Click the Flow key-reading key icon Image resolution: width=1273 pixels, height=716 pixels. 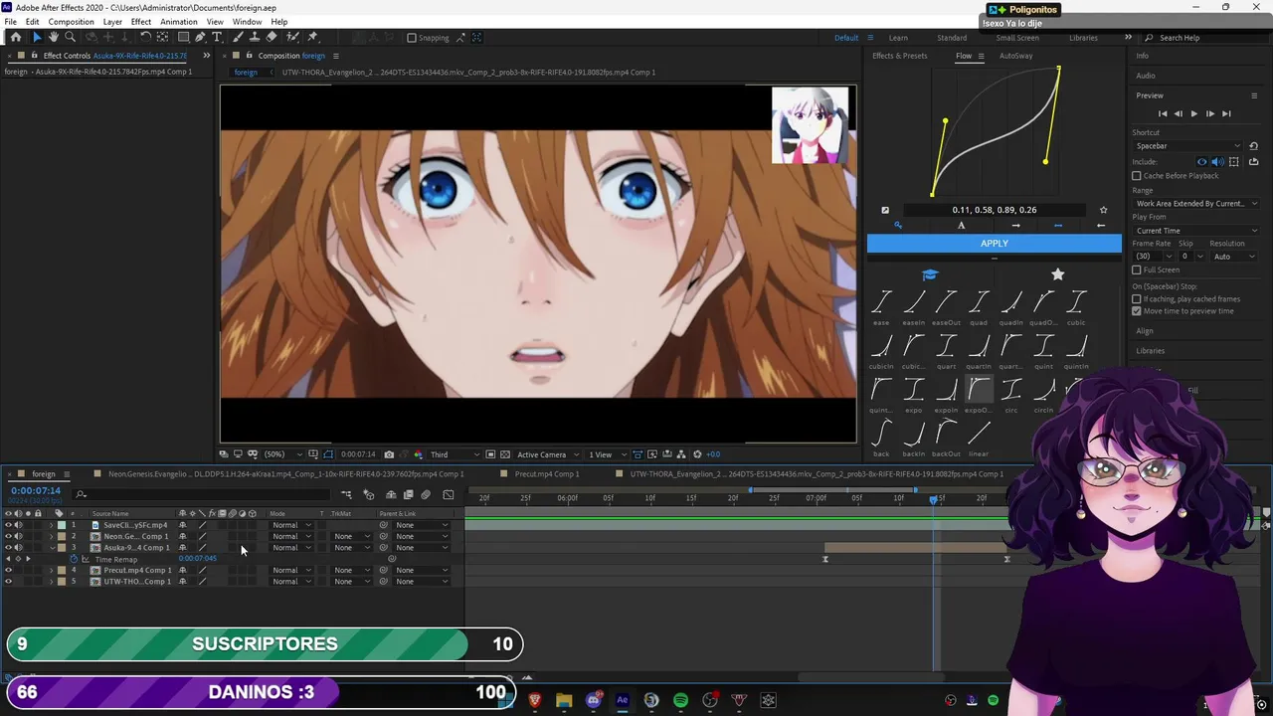897,226
